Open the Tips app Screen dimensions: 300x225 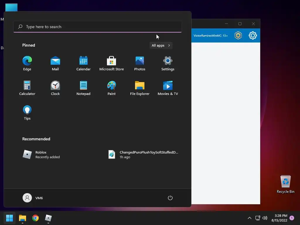(x=27, y=112)
